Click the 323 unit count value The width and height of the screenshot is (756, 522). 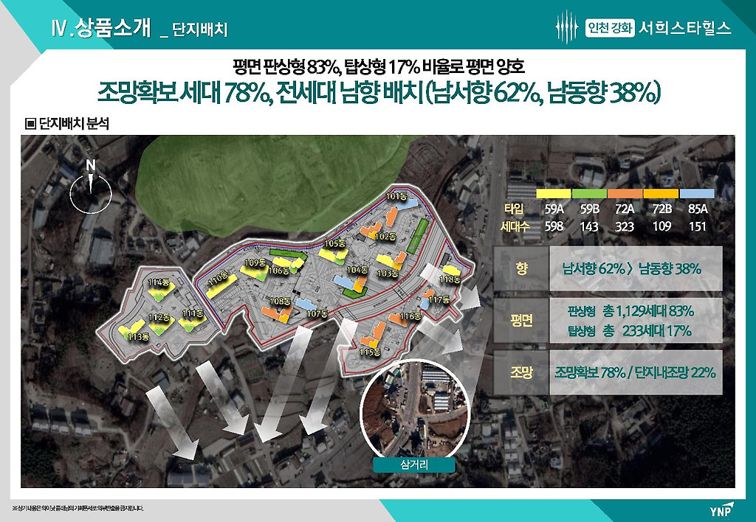point(625,226)
